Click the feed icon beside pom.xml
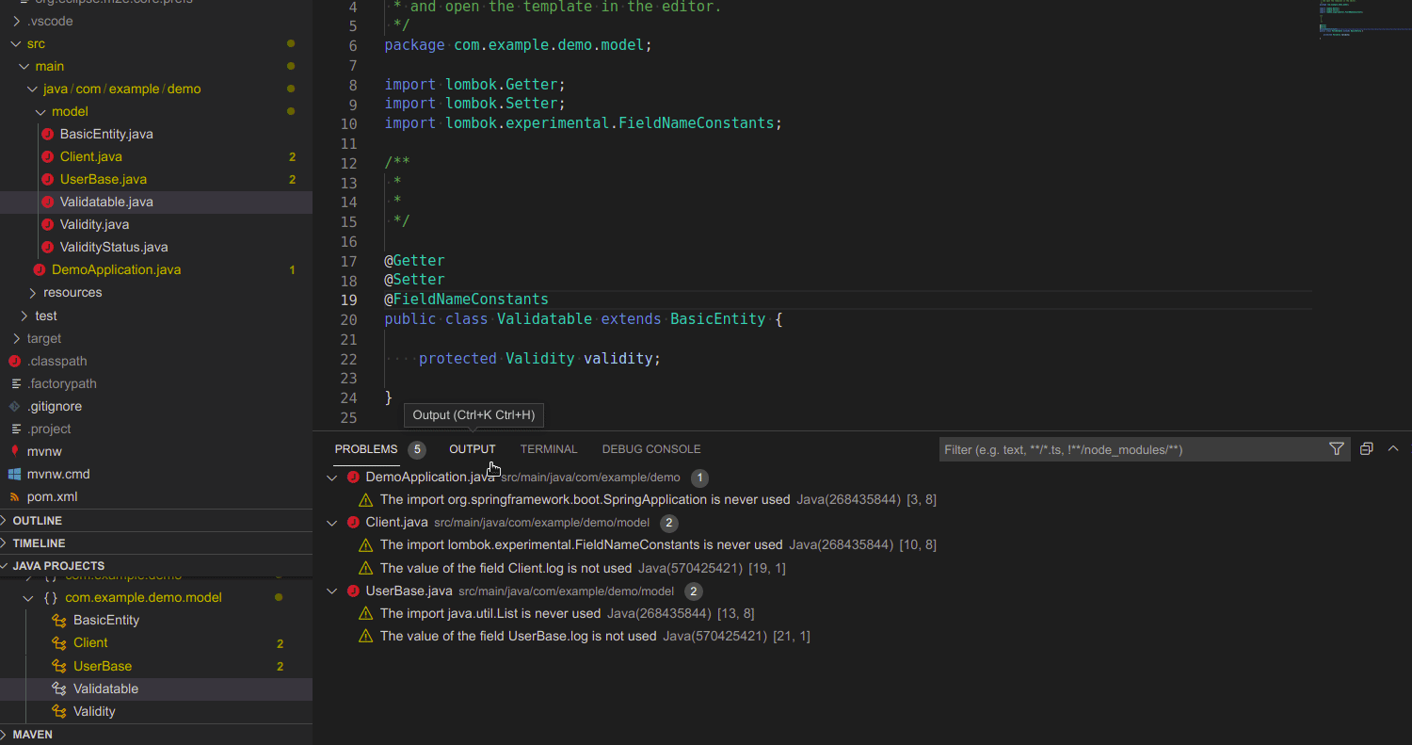Image resolution: width=1412 pixels, height=745 pixels. point(15,496)
